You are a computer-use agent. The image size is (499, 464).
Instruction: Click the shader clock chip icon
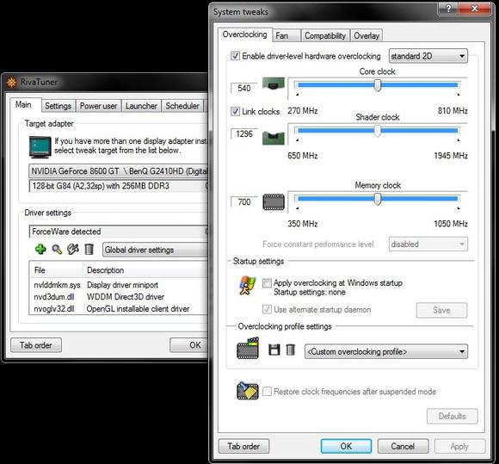274,138
